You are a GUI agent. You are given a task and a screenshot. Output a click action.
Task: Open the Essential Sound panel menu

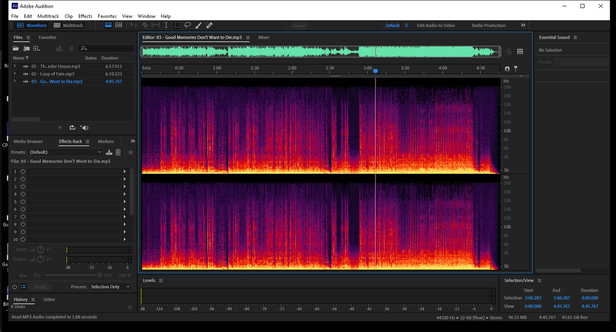(575, 37)
